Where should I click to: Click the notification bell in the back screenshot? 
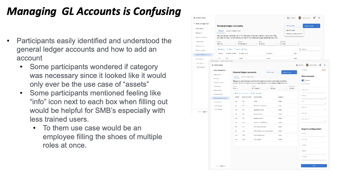pos(314,18)
